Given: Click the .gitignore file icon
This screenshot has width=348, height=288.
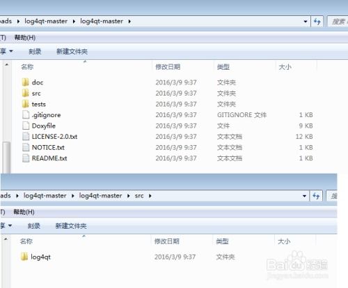Looking at the screenshot, I should pyautogui.click(x=26, y=115).
